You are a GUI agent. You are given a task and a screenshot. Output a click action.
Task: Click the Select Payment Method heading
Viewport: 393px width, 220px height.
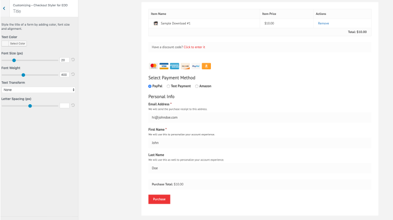click(x=172, y=78)
